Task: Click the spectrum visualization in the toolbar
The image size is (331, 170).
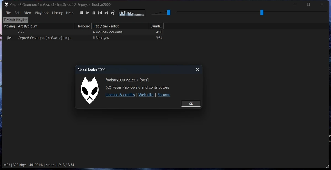Action: [x=132, y=13]
